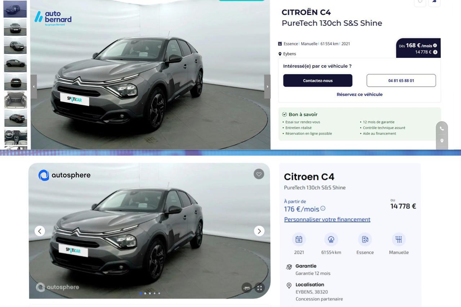Select the side-profile car thumbnail
Screen dimensions: 461x307
pyautogui.click(x=15, y=64)
